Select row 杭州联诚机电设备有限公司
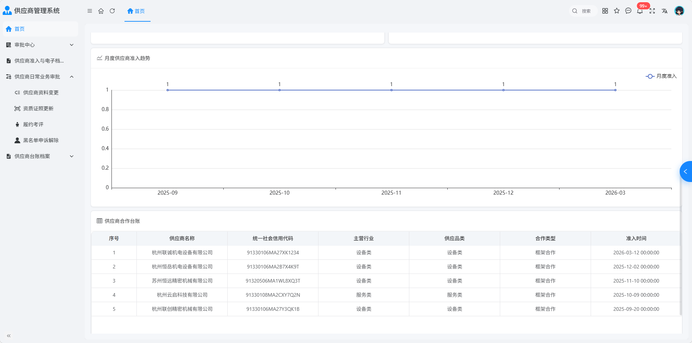Viewport: 692px width, 343px height. (x=386, y=253)
